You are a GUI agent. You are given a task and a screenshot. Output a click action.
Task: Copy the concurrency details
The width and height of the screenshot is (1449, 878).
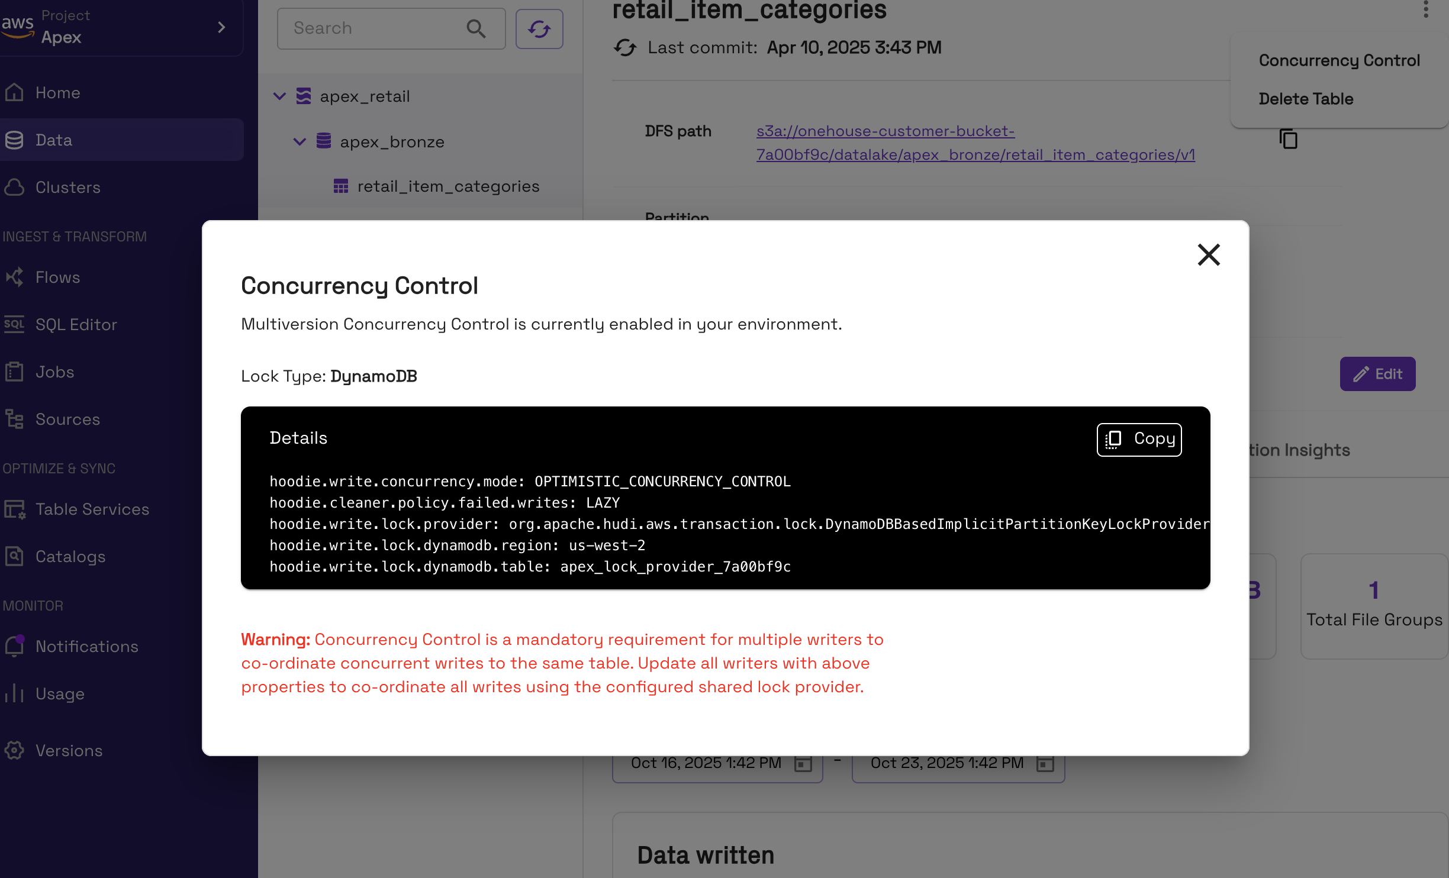pyautogui.click(x=1139, y=439)
